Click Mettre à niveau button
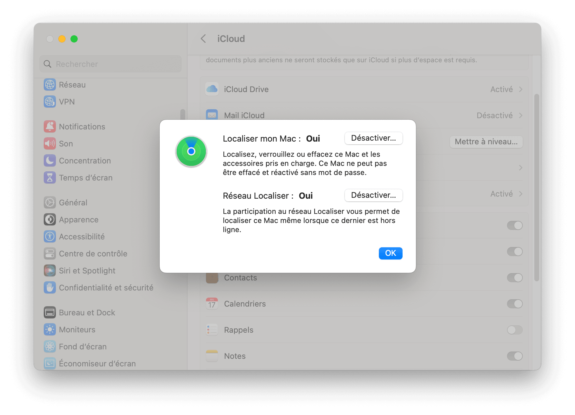Viewport: 575px width, 415px height. tap(486, 142)
